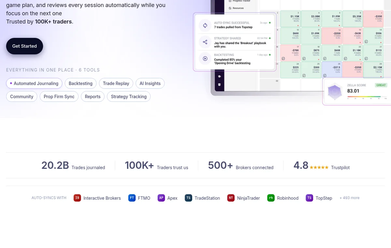The height and width of the screenshot is (248, 391).
Task: Select the Backtesting tool pill
Action: coord(80,83)
